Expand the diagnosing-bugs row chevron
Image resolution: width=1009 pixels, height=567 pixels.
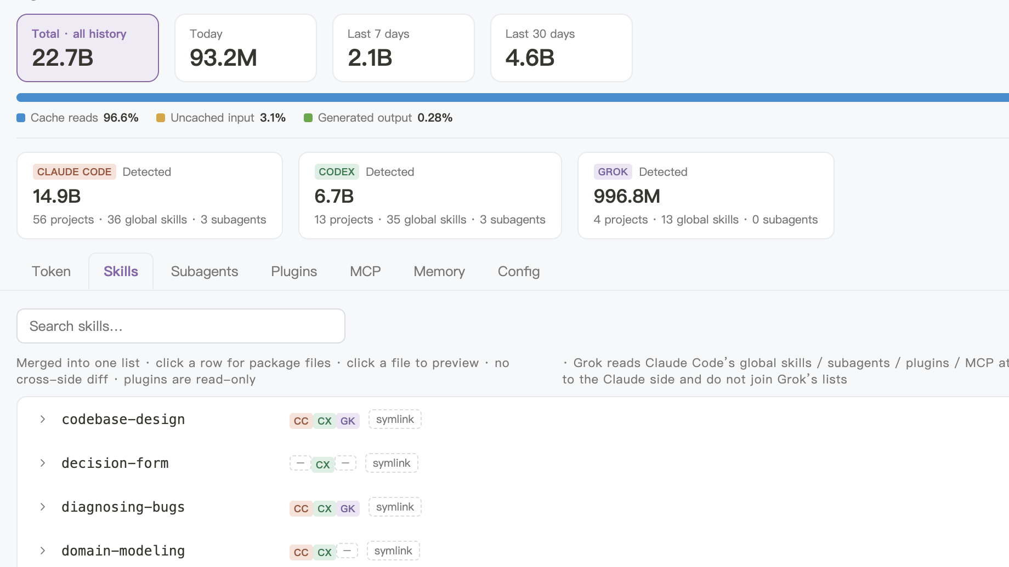[43, 507]
